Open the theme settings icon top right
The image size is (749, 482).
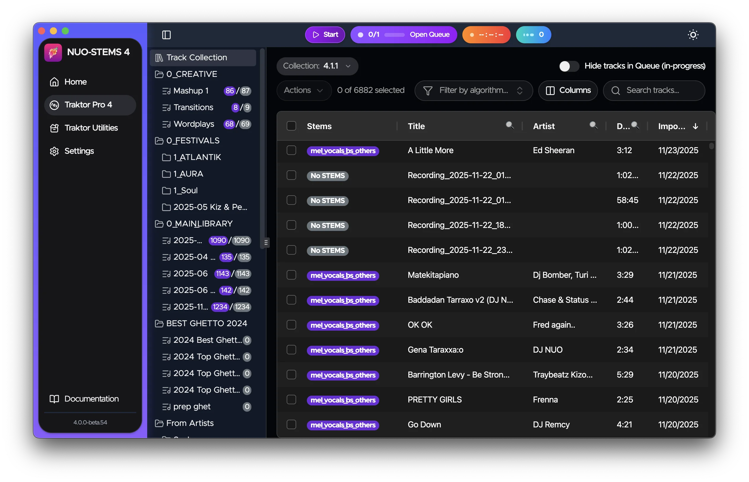click(693, 35)
